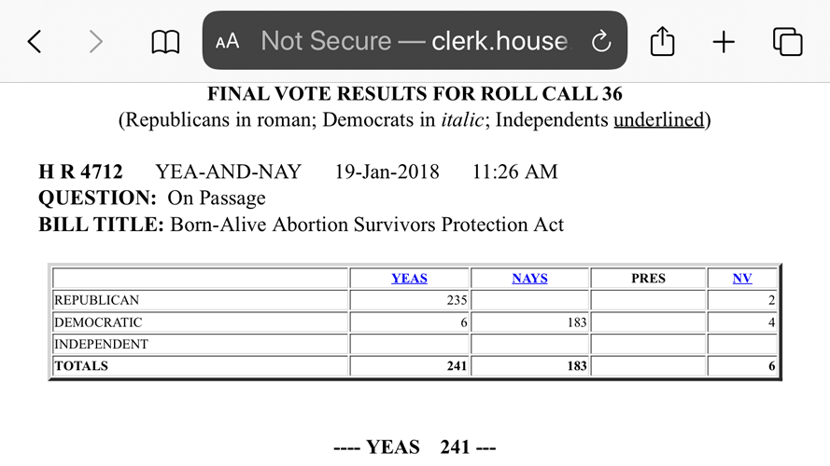This screenshot has width=830, height=466.
Task: Tap the clerk.house address bar
Action: pyautogui.click(x=415, y=41)
